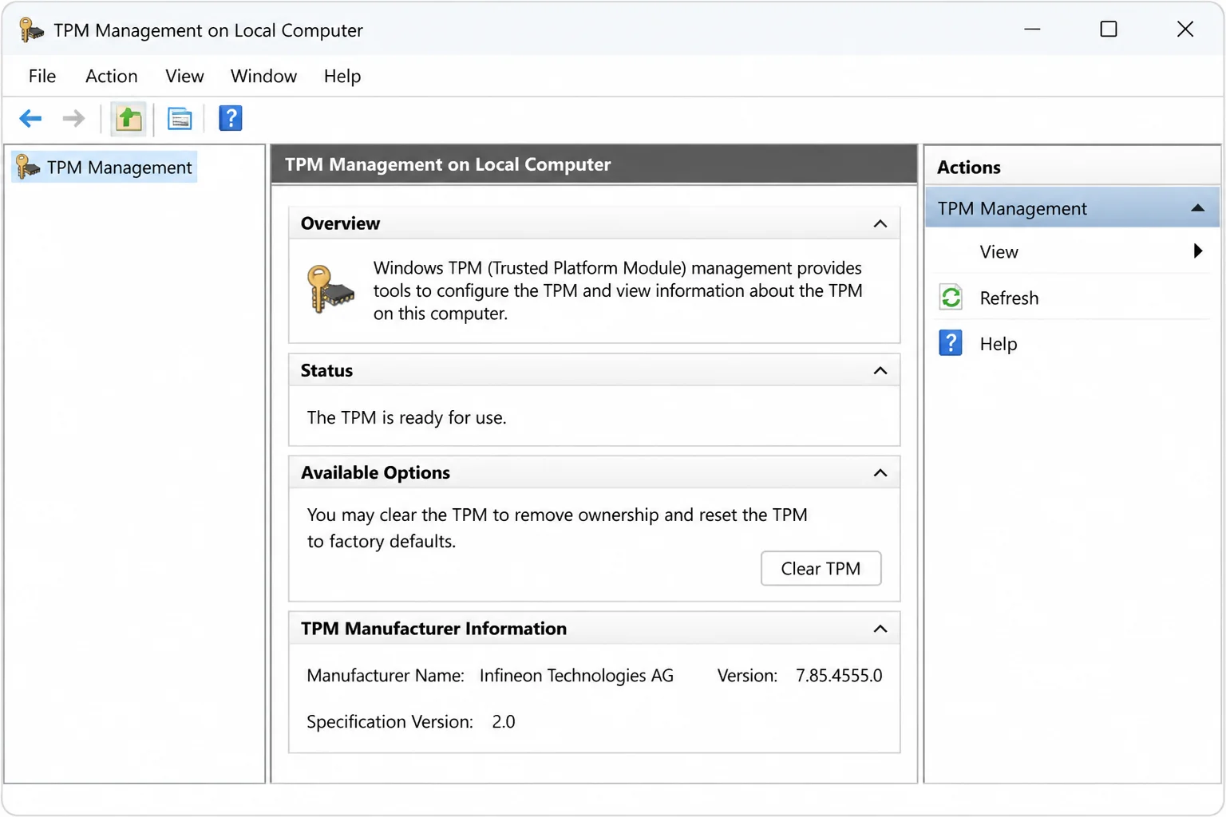1226x817 pixels.
Task: Click TPM Manufacturer Information header text
Action: coord(433,629)
